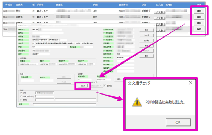
Task: Close the 公文書チェック warning dialog
Action: 190,83
